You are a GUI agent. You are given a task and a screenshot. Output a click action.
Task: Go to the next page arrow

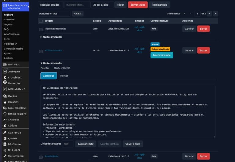point(209,14)
